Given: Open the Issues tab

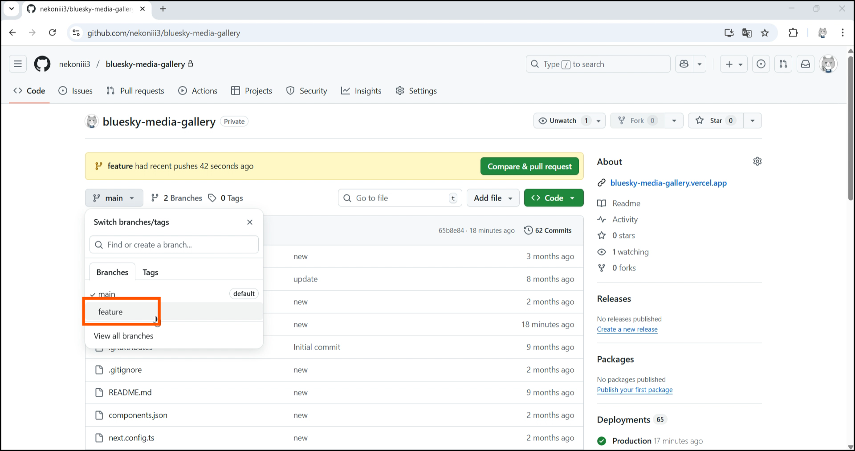Looking at the screenshot, I should tap(76, 91).
